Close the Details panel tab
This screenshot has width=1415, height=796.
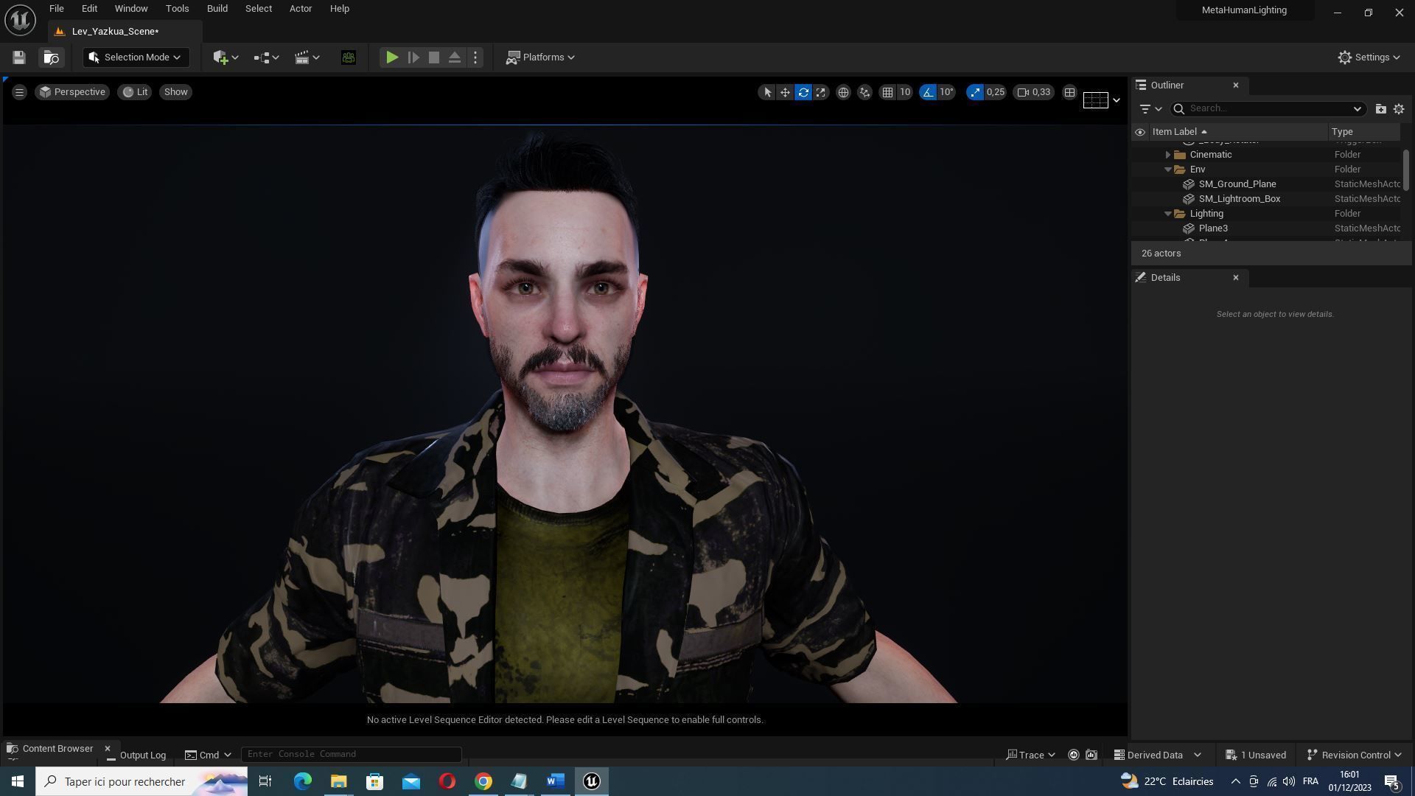click(x=1236, y=278)
